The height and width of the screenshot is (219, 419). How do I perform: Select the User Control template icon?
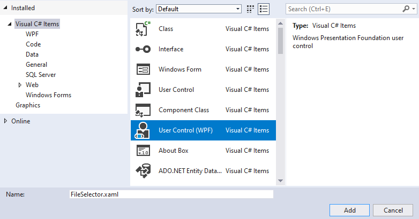point(143,90)
